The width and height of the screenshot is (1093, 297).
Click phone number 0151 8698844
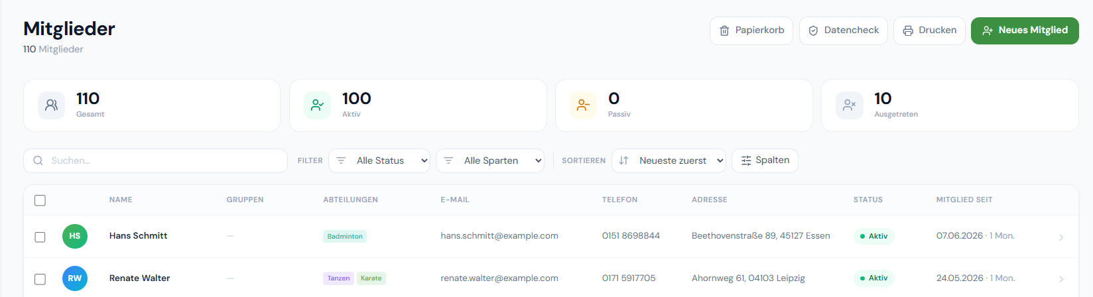[631, 235]
